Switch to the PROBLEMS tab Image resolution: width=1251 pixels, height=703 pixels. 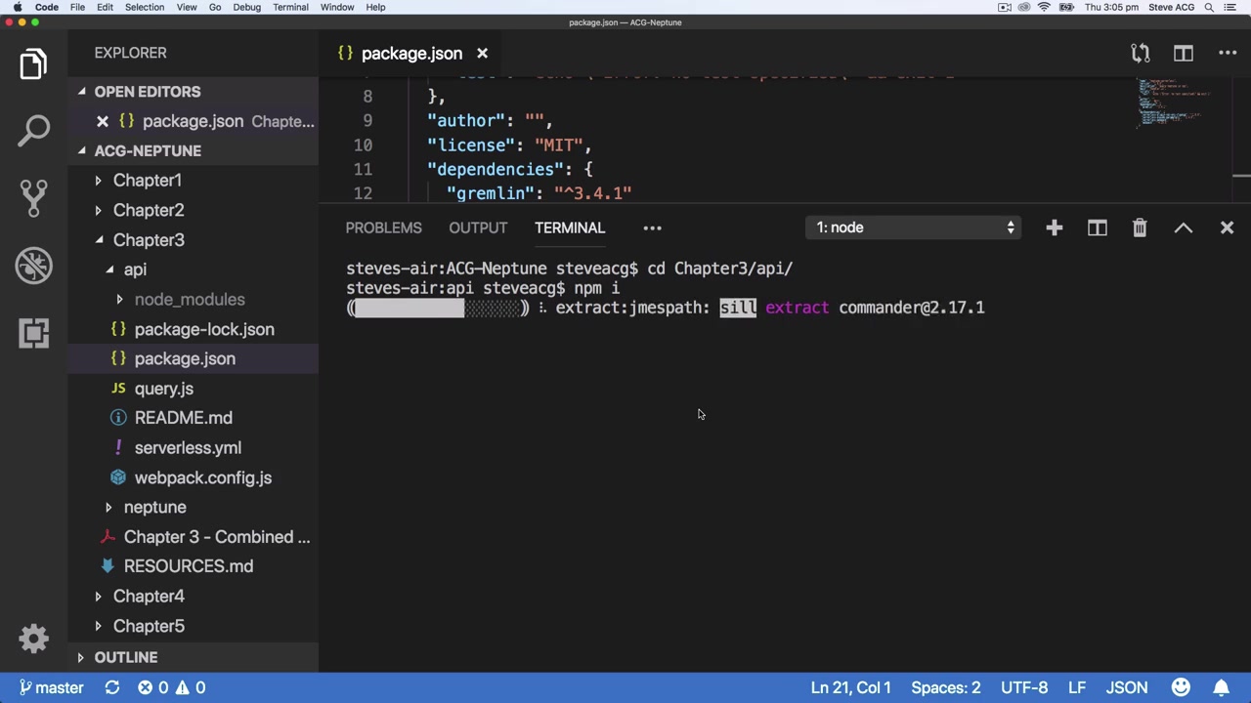tap(383, 227)
